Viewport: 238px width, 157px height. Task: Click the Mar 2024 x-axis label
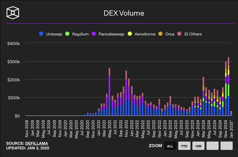203,129
